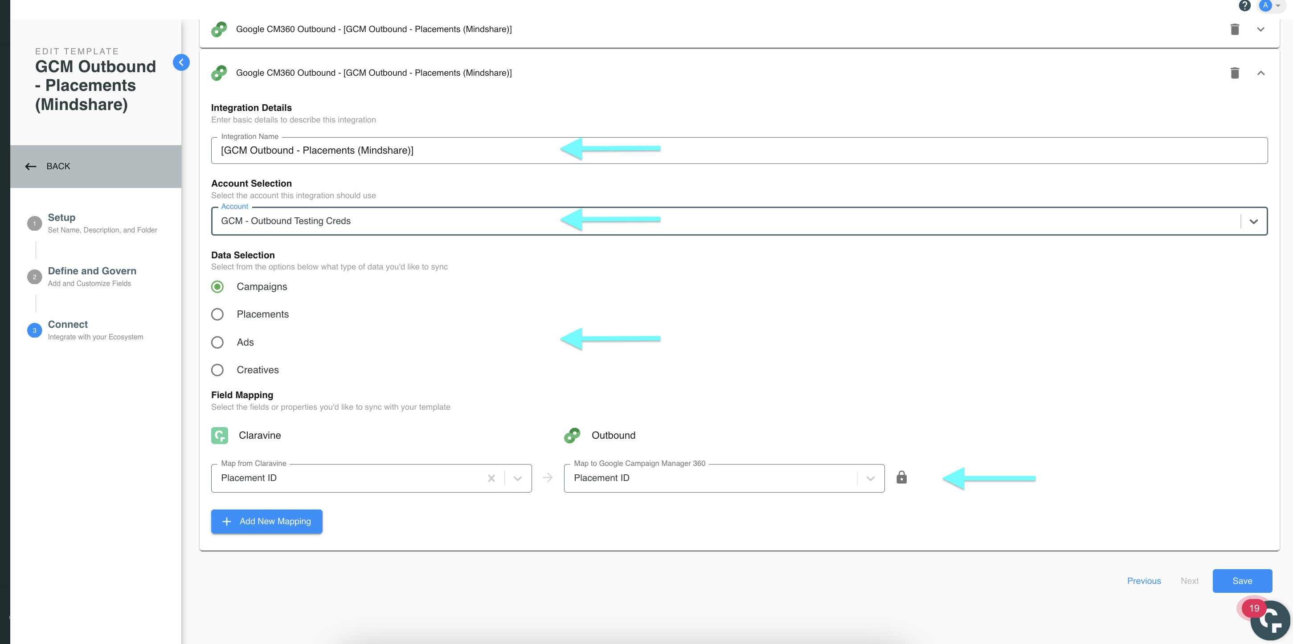Collapse the left panel with the blue chevron

[182, 62]
